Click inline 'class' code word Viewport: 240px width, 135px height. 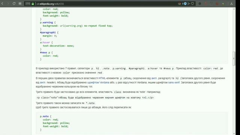click(117, 92)
